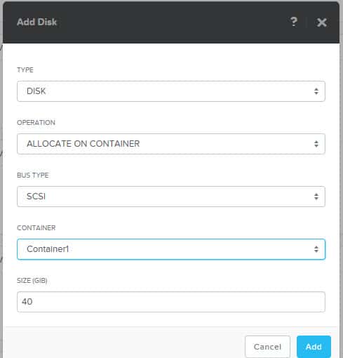Click the BUS TYPE field label

pos(33,175)
